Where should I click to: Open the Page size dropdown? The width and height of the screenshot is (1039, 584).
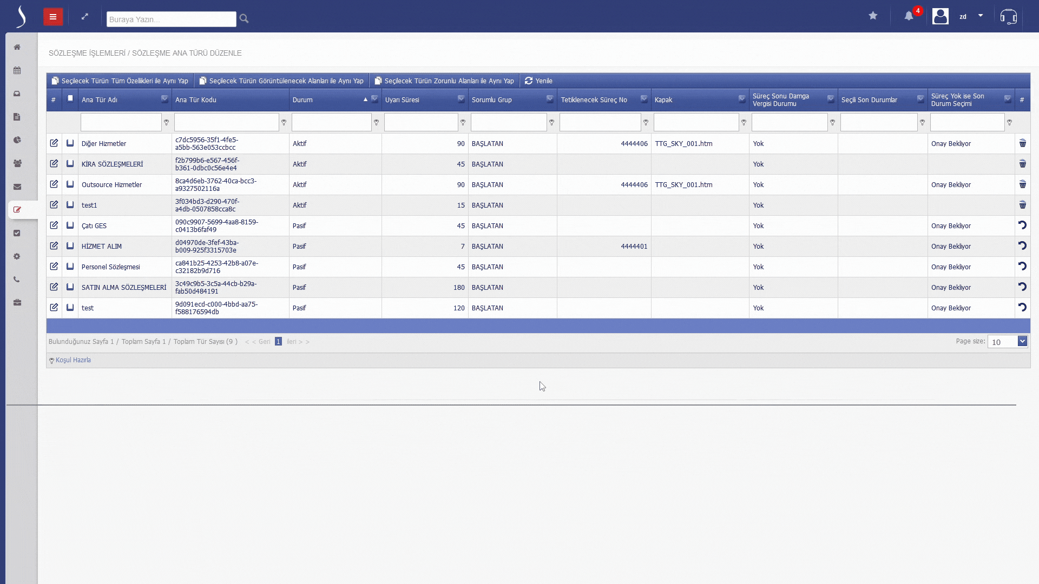1022,341
